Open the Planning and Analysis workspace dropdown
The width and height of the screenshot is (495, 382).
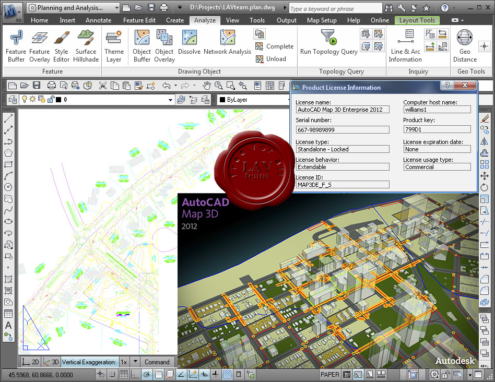73,8
